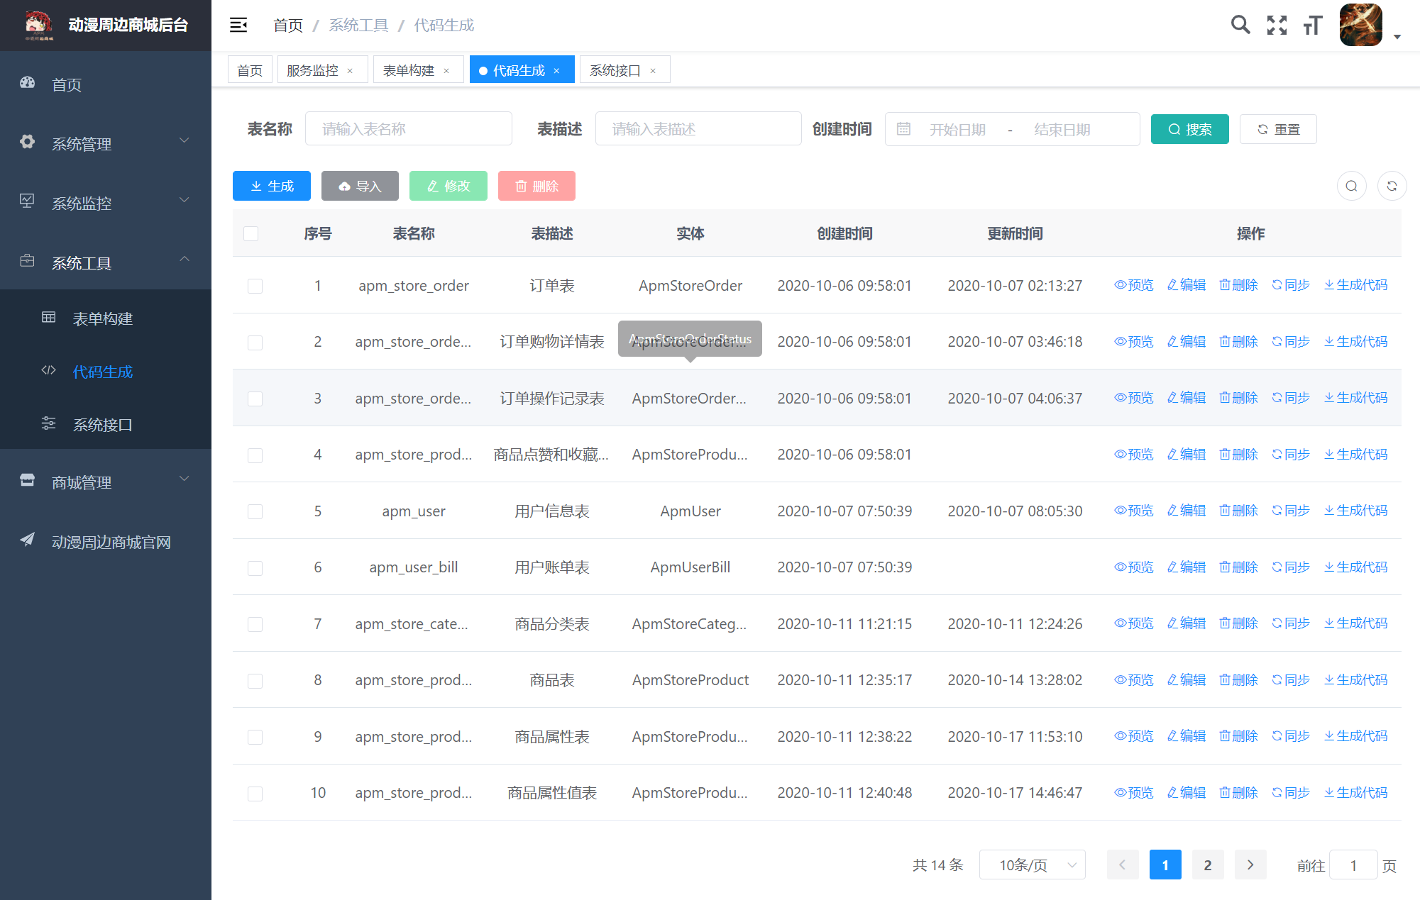
Task: Sync the apm_store_order table row
Action: [x=1290, y=285]
